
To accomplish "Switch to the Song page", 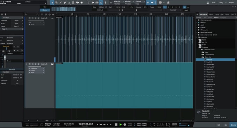I will click(x=221, y=2).
